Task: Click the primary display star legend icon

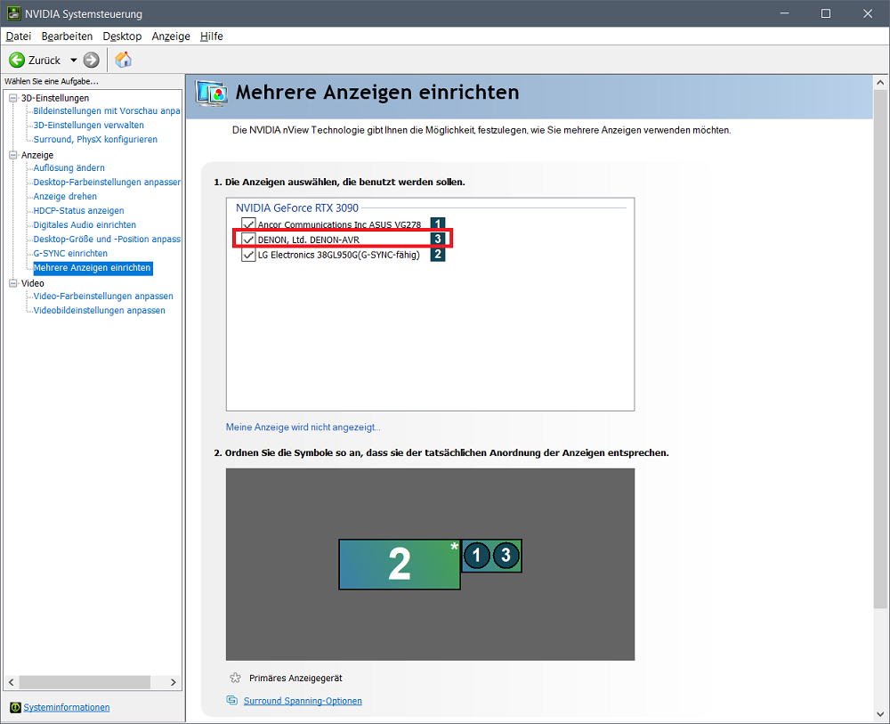Action: point(235,678)
